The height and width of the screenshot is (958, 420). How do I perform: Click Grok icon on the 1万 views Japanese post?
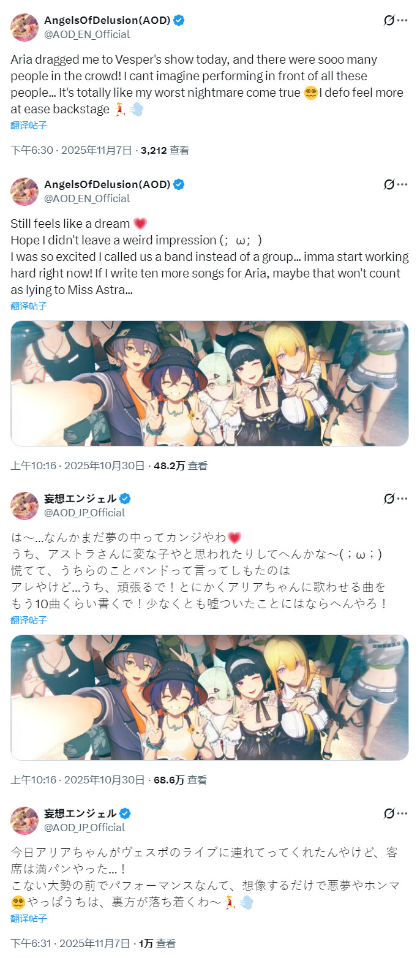389,813
